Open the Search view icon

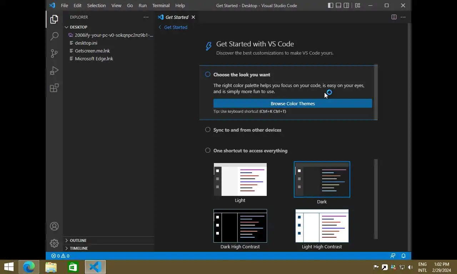[x=54, y=36]
